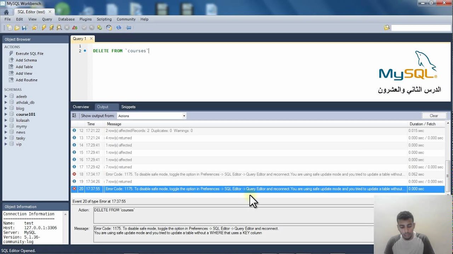Toggle stop-on-error toolbar icon
This screenshot has width=453, height=254.
75,28
